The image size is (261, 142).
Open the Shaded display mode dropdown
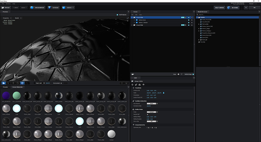[18, 18]
